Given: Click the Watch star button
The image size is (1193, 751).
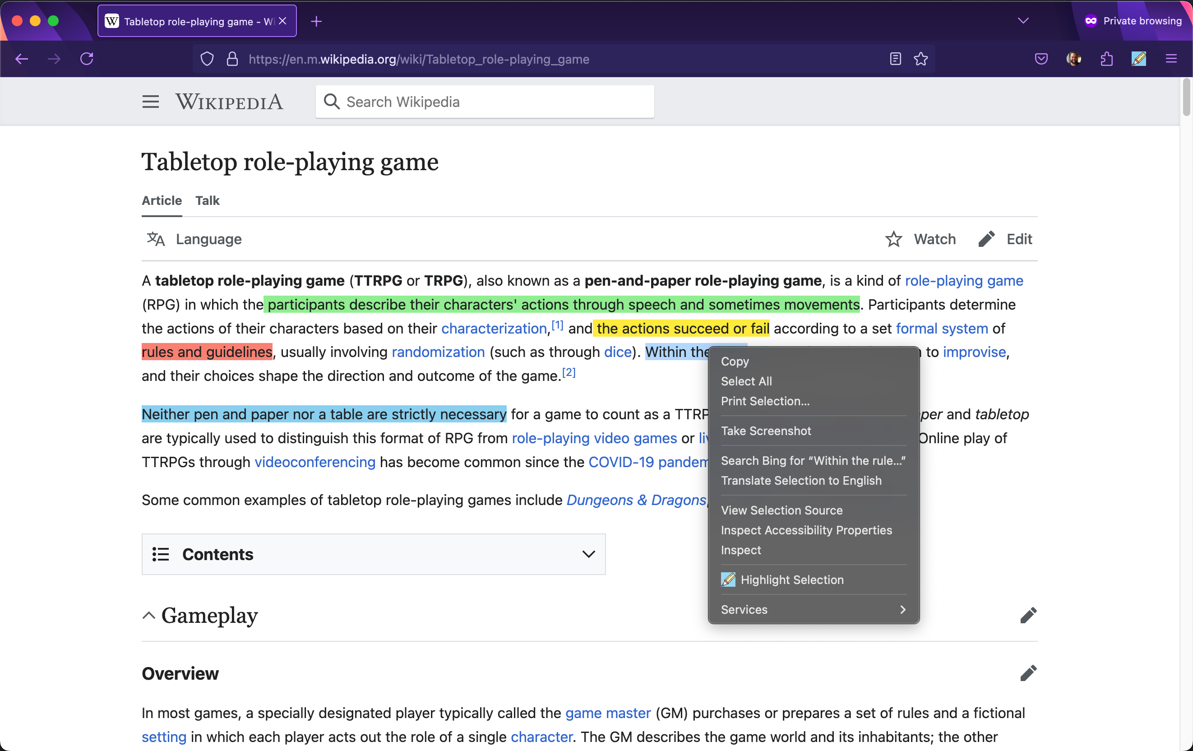Looking at the screenshot, I should [894, 239].
